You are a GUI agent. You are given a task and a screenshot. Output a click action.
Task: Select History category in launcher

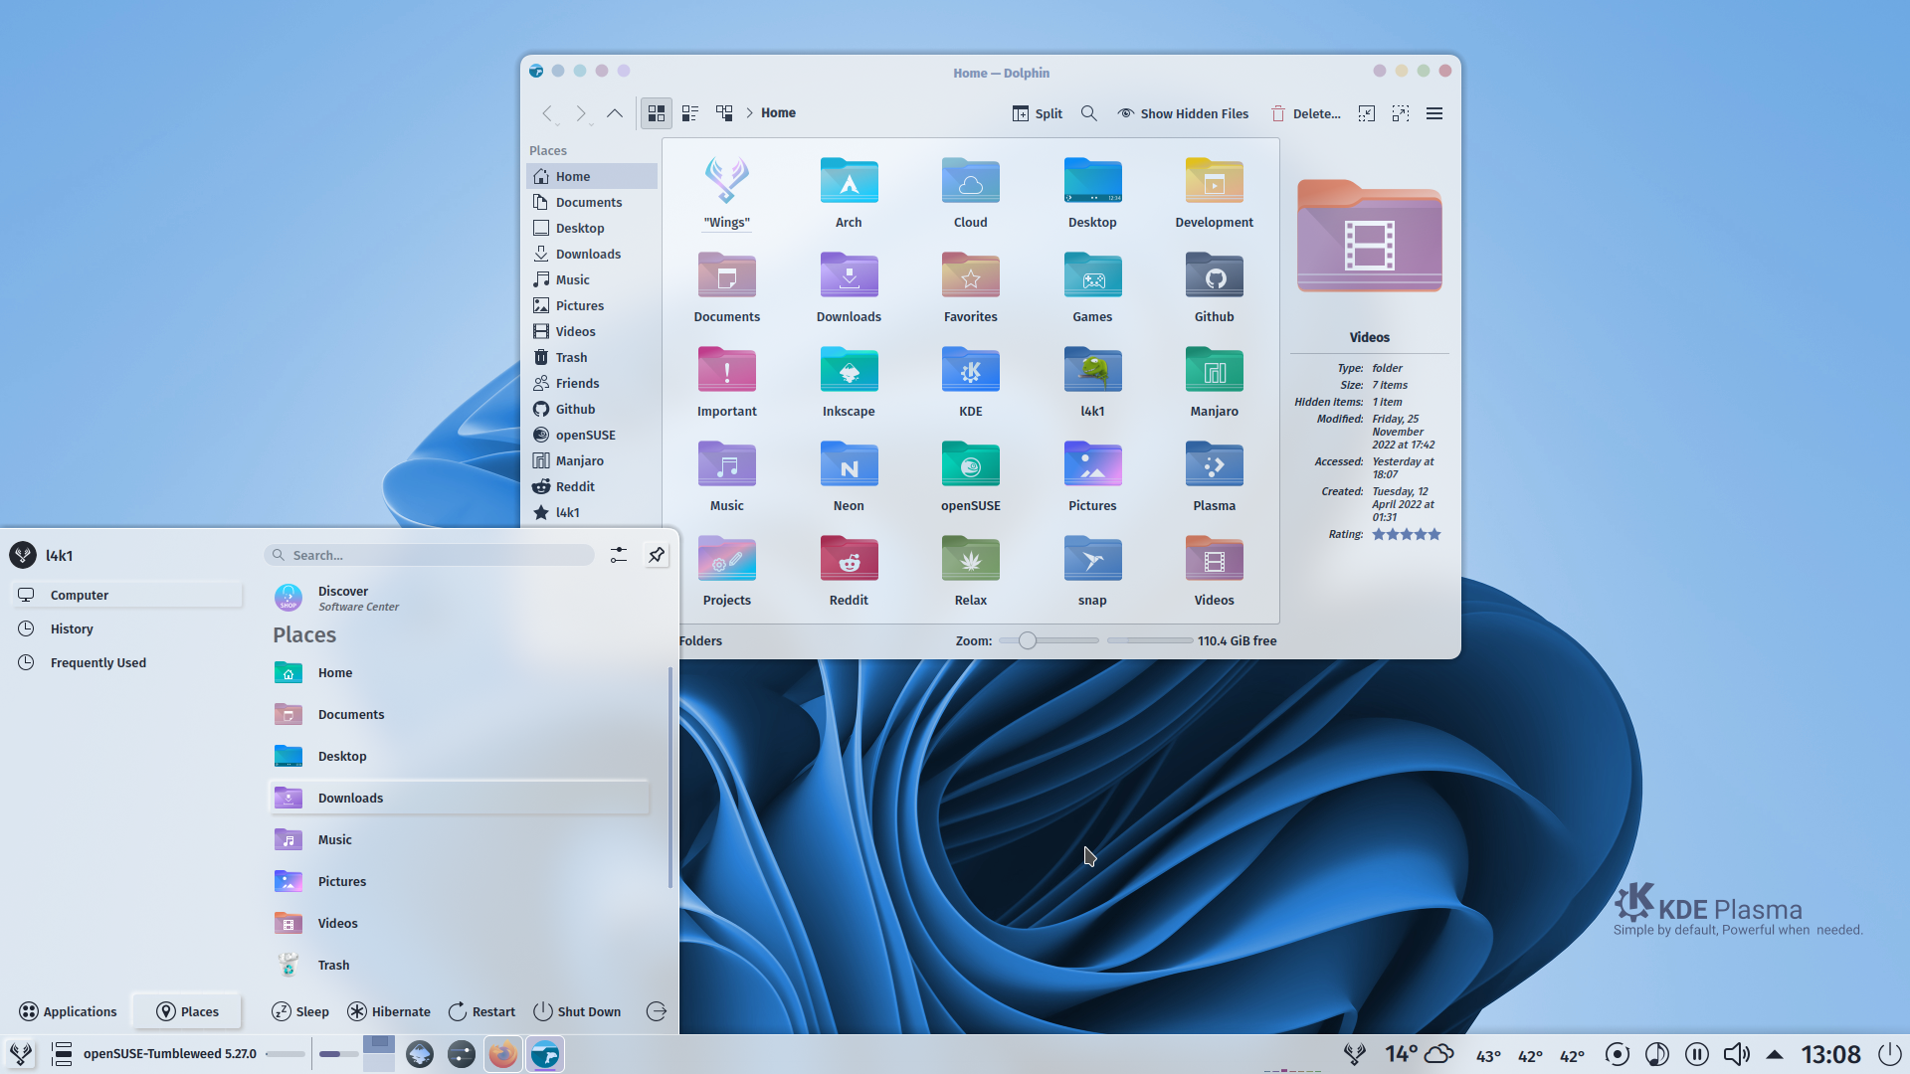pyautogui.click(x=126, y=628)
